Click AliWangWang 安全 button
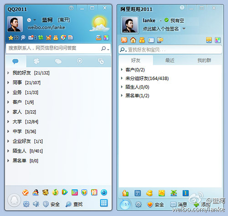The image size is (228, 216). [x=155, y=205]
